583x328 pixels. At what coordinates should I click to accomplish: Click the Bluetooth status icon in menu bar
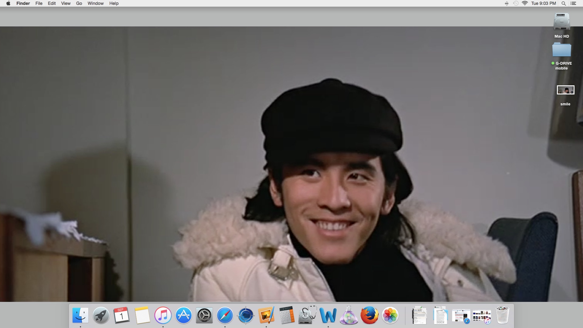[x=506, y=3]
